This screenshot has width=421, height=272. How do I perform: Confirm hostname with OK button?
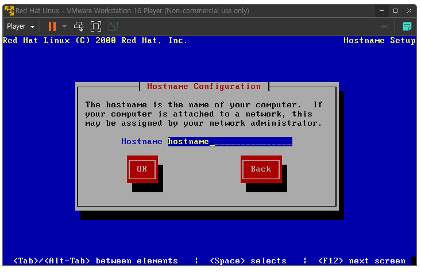[x=142, y=169]
